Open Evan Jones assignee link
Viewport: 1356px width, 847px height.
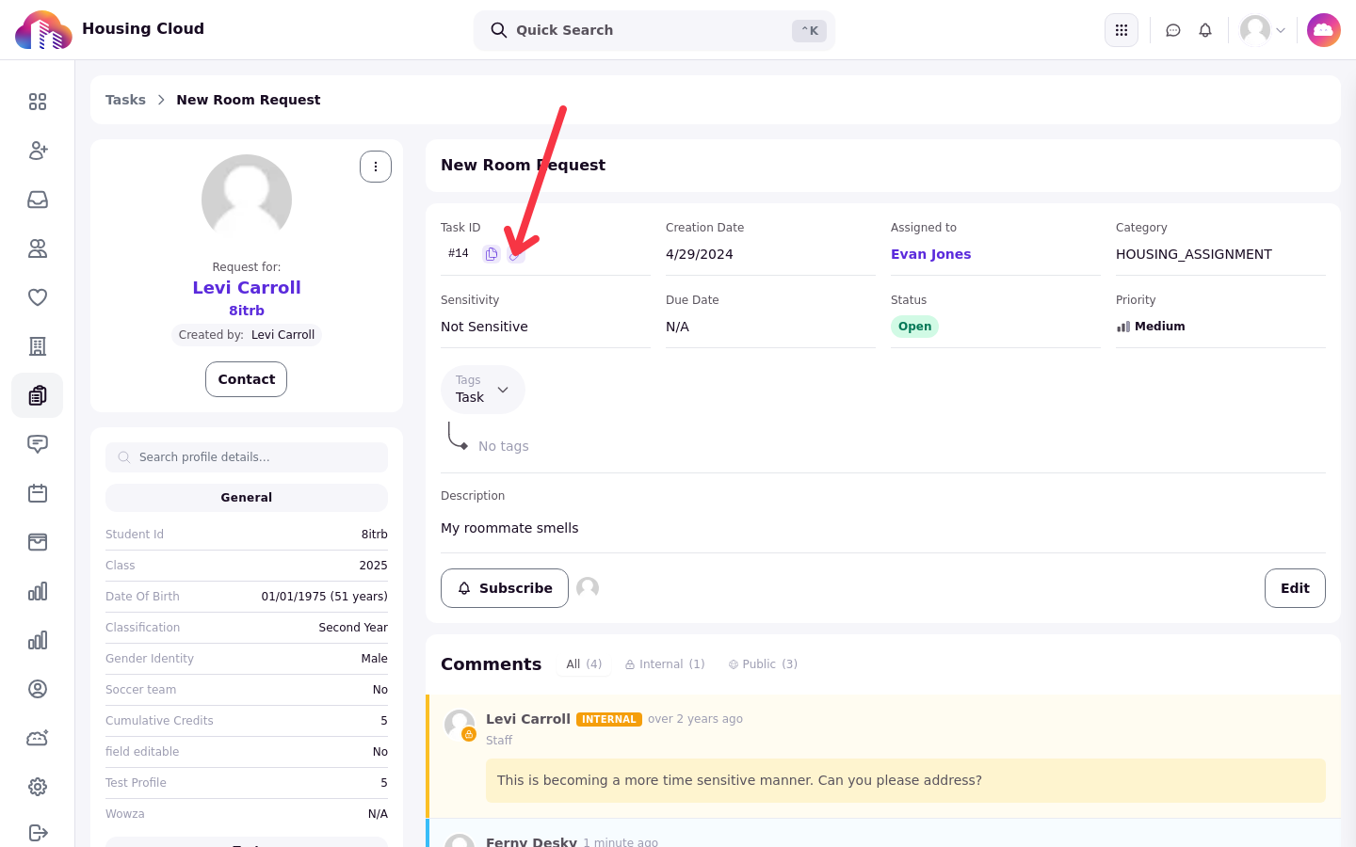tap(930, 254)
